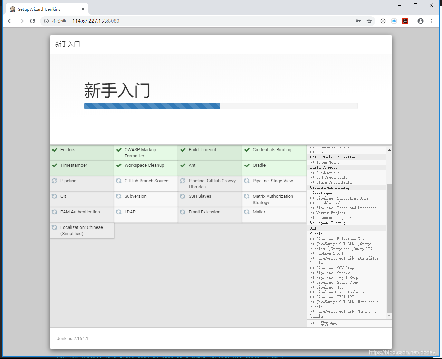Click the browser forward arrow
The image size is (442, 359).
21,21
